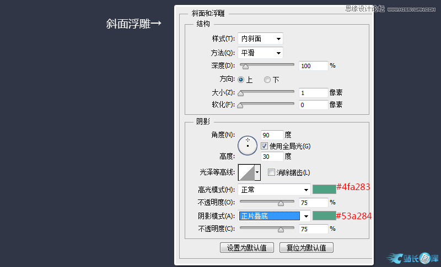
Task: Open the 样式 style dropdown (内斜面)
Action: coord(260,39)
